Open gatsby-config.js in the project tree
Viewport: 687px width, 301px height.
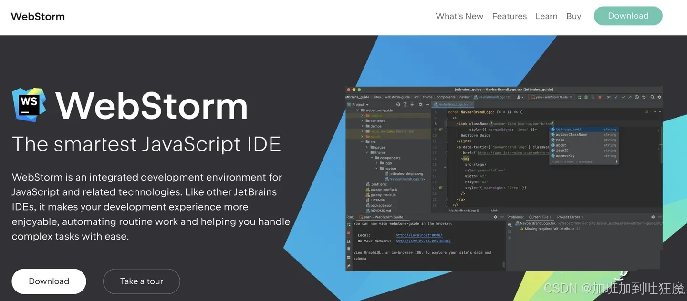tap(382, 190)
